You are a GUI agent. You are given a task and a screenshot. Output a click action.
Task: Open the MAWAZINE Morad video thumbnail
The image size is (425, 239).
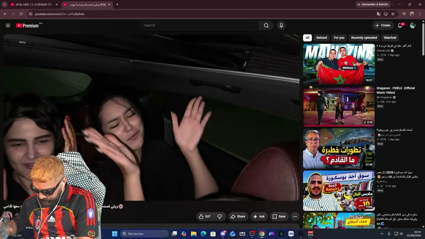click(x=339, y=64)
